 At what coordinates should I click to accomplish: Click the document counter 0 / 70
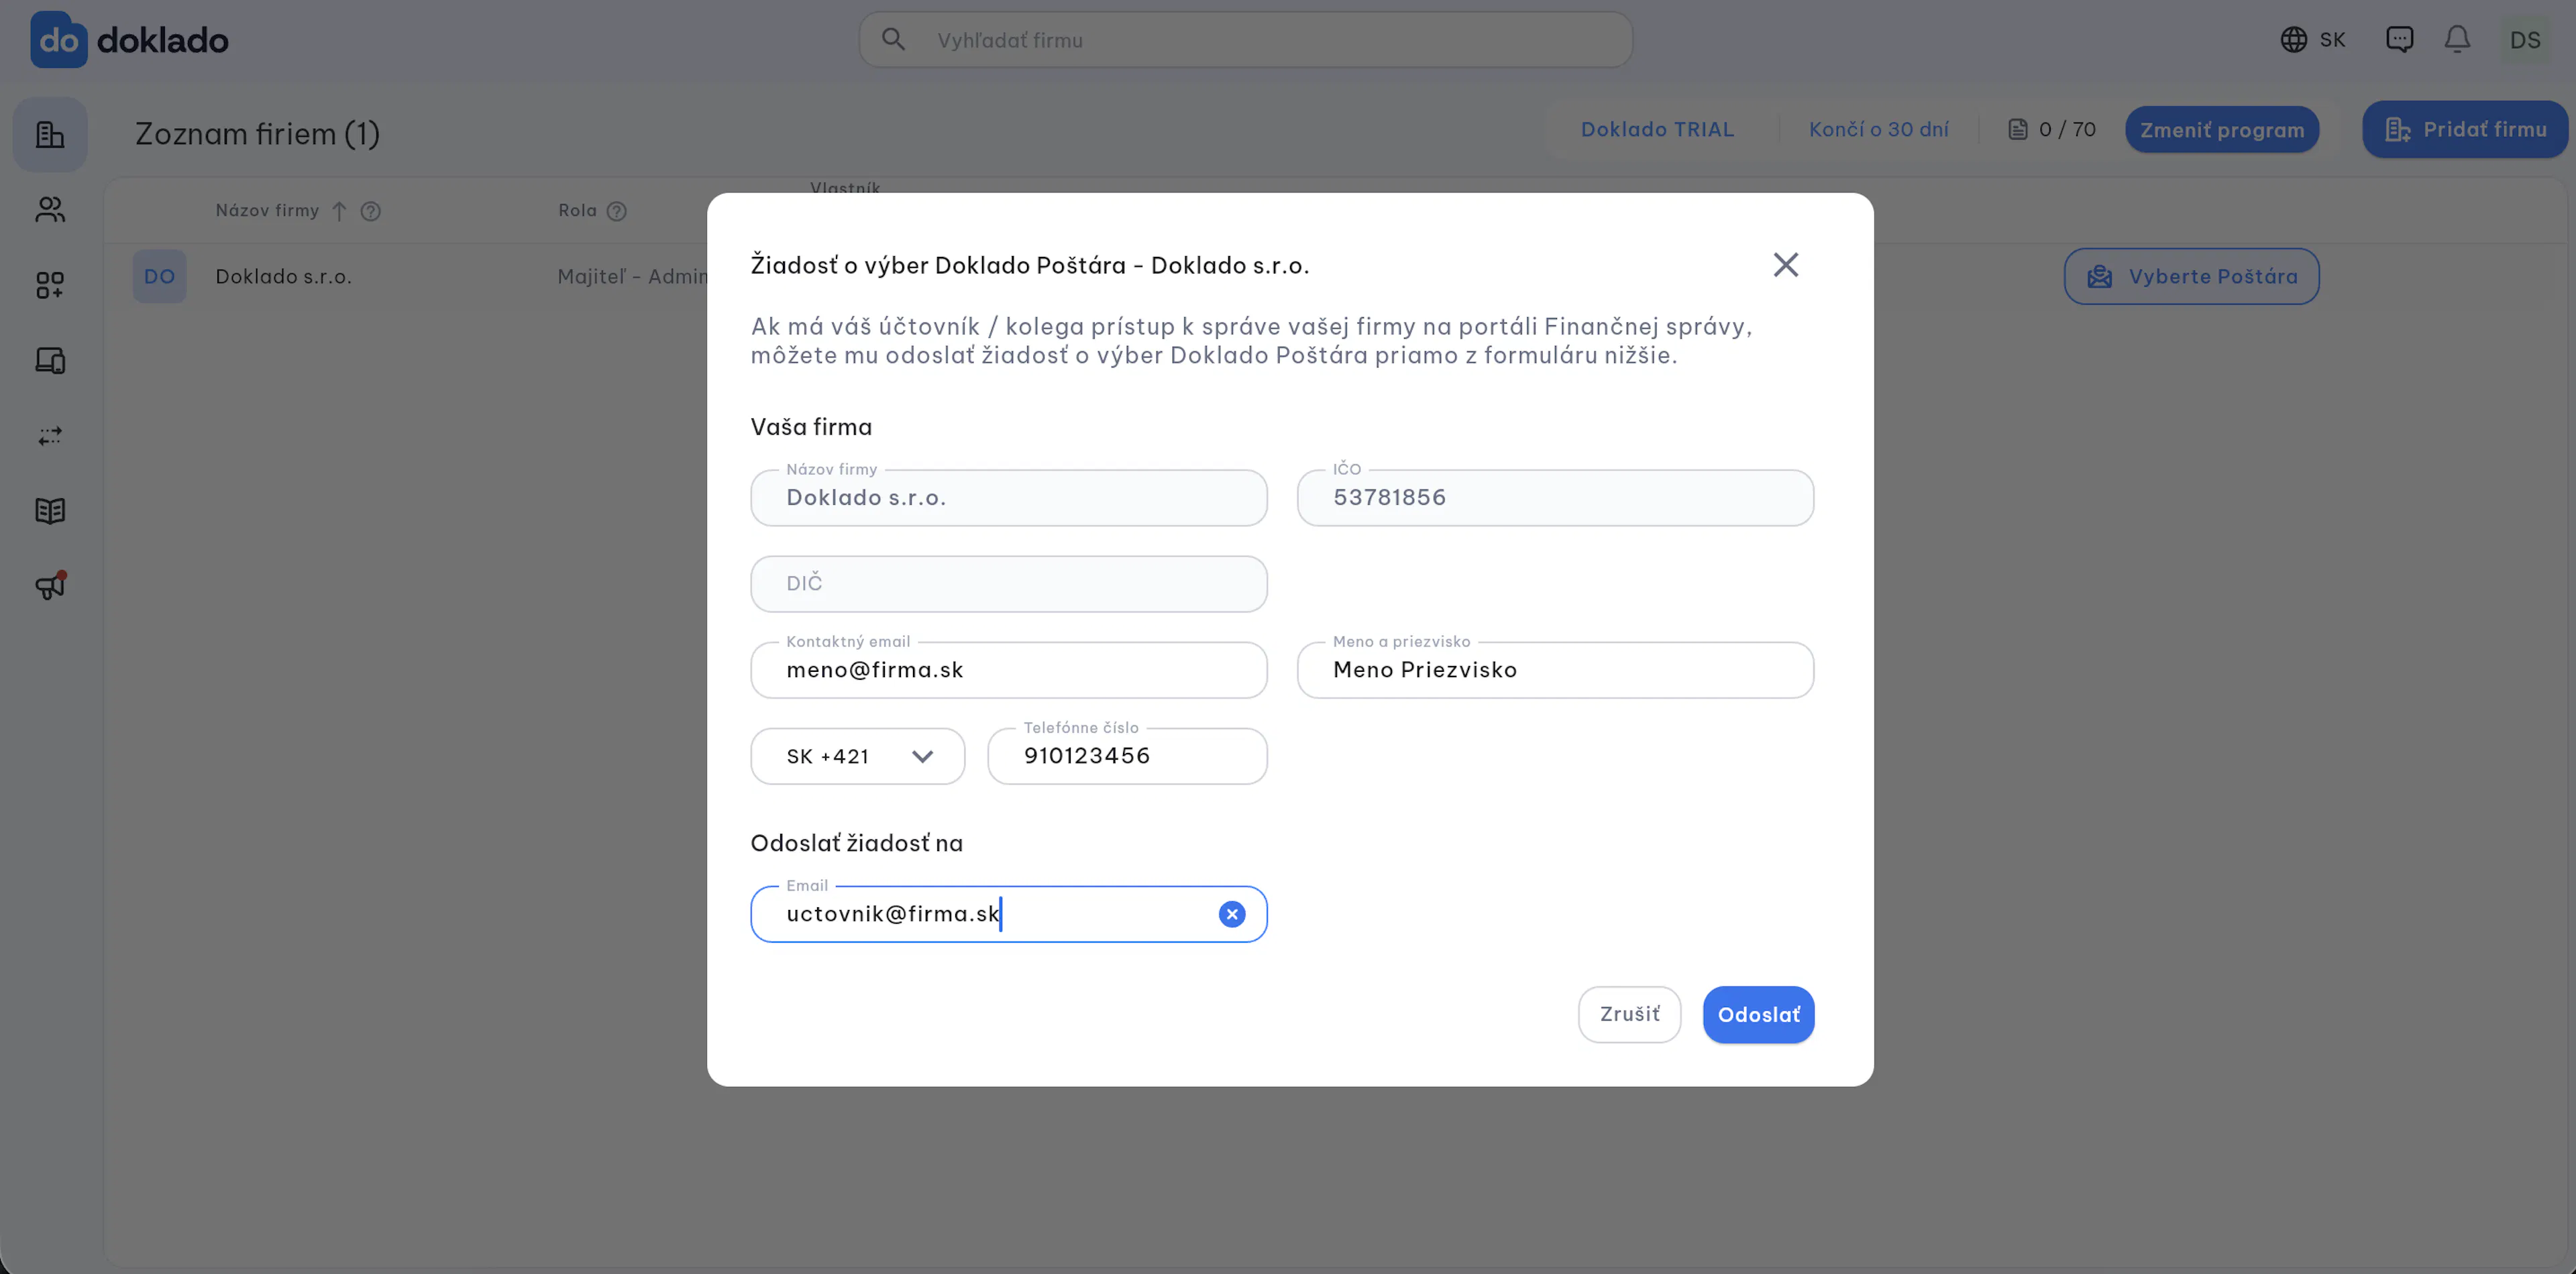(x=2052, y=130)
